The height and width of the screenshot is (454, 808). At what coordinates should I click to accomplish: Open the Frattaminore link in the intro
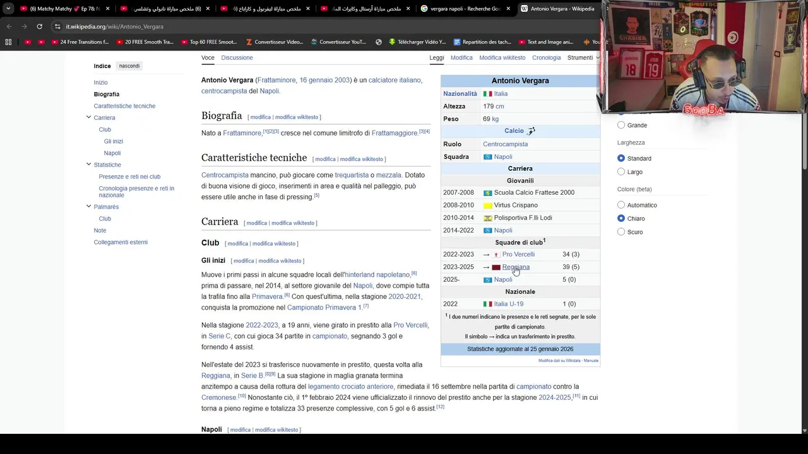coord(276,80)
